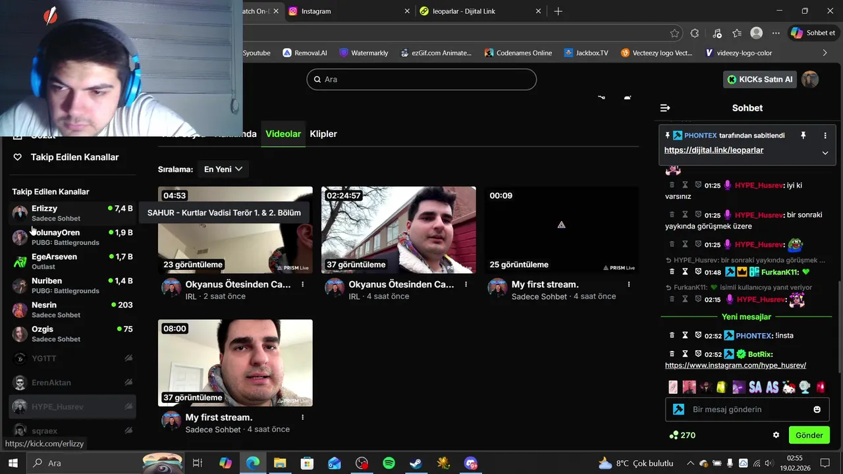
Task: Collapse the pinned message chevron
Action: (x=825, y=153)
